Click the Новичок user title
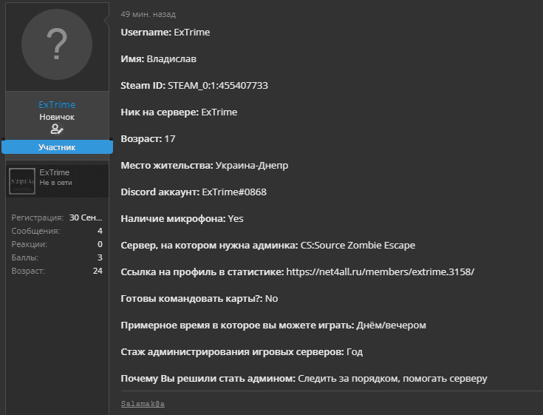Image resolution: width=543 pixels, height=415 pixels. [x=57, y=117]
